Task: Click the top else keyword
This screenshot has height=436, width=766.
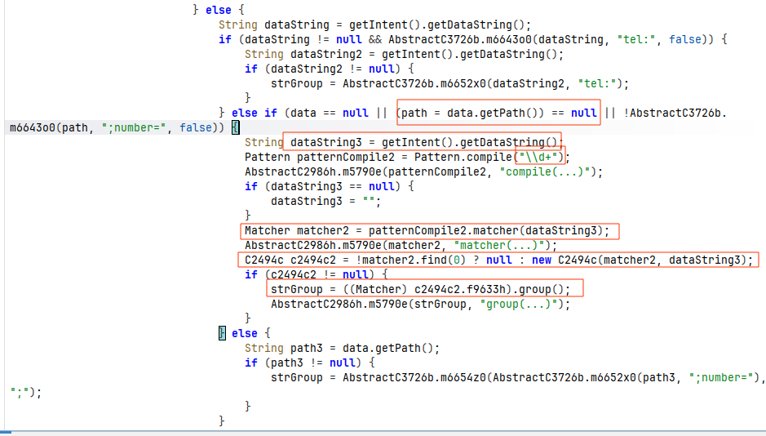Action: tap(219, 11)
